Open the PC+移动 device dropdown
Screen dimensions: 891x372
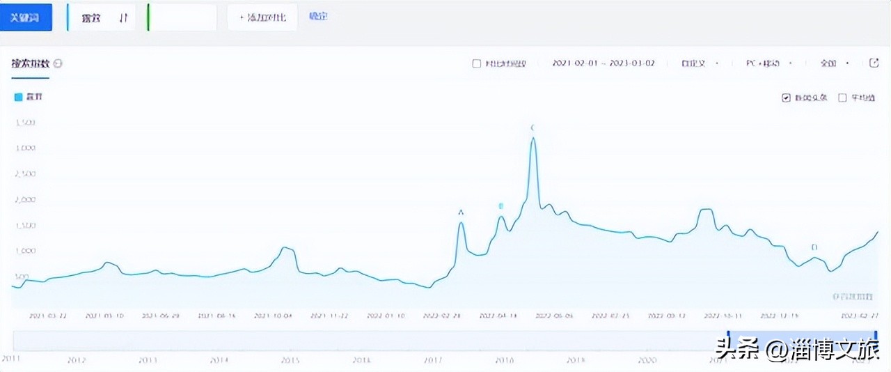click(768, 63)
